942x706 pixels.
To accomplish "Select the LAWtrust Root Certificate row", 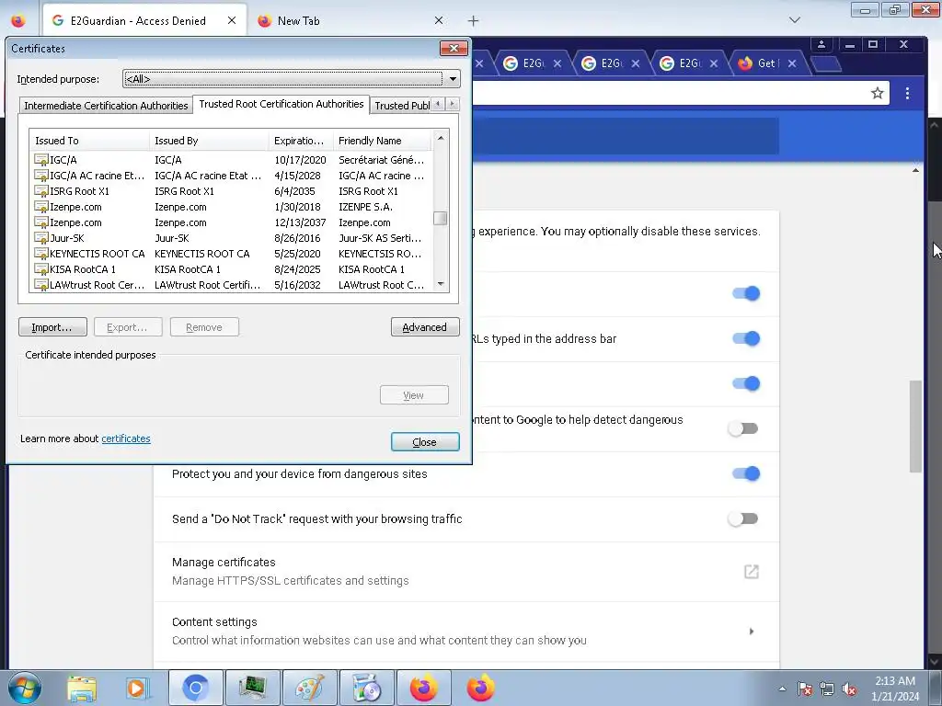I will coord(231,285).
